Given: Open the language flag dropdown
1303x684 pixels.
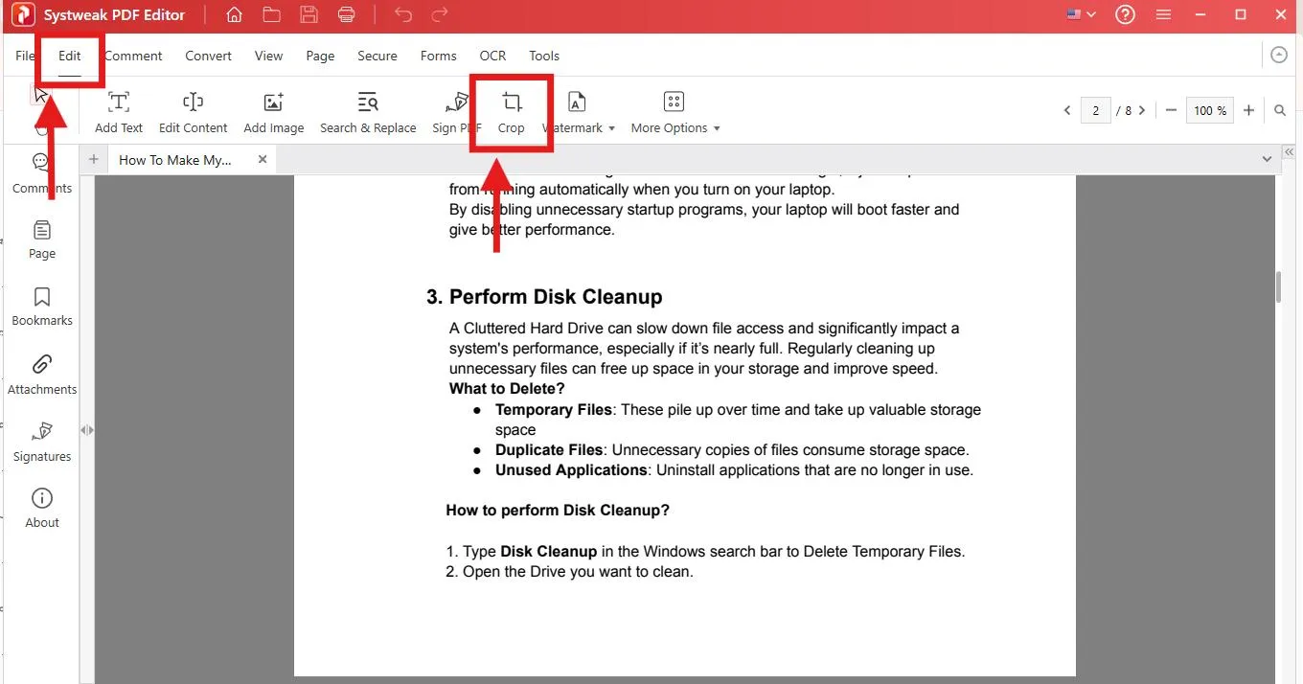Looking at the screenshot, I should [1081, 14].
